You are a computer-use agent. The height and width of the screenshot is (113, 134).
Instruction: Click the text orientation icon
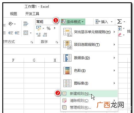(x=11, y=24)
